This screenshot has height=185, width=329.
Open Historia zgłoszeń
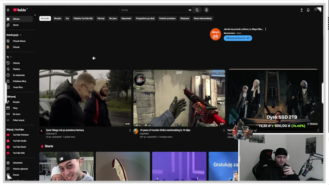(19, 169)
